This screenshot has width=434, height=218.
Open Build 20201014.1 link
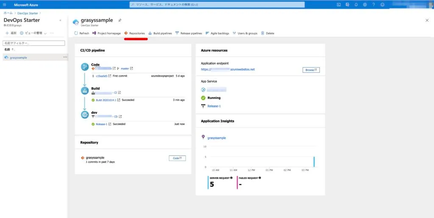[106, 100]
